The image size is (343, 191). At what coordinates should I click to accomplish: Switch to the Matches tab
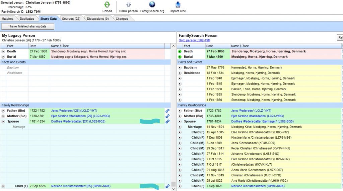(x=8, y=19)
